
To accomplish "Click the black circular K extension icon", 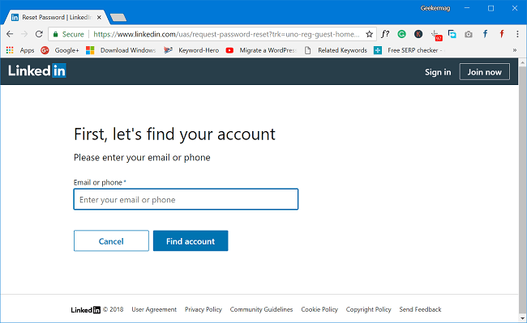I will point(418,34).
